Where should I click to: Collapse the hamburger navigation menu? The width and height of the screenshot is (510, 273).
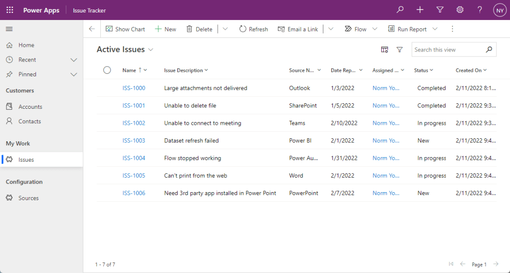point(9,29)
